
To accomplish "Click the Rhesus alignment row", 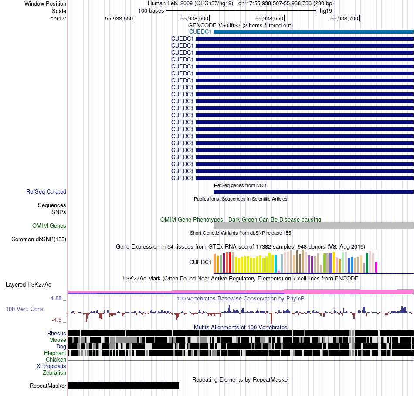I will [x=241, y=333].
